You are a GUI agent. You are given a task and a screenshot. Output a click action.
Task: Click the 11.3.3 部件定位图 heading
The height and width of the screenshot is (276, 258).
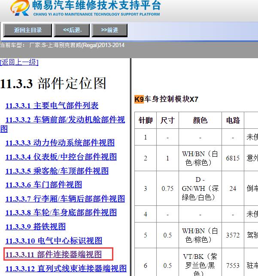click(53, 83)
